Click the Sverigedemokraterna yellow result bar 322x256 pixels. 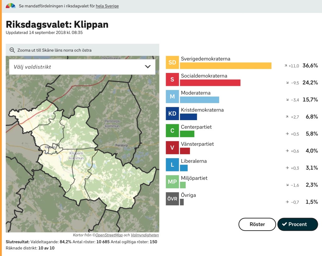point(225,66)
